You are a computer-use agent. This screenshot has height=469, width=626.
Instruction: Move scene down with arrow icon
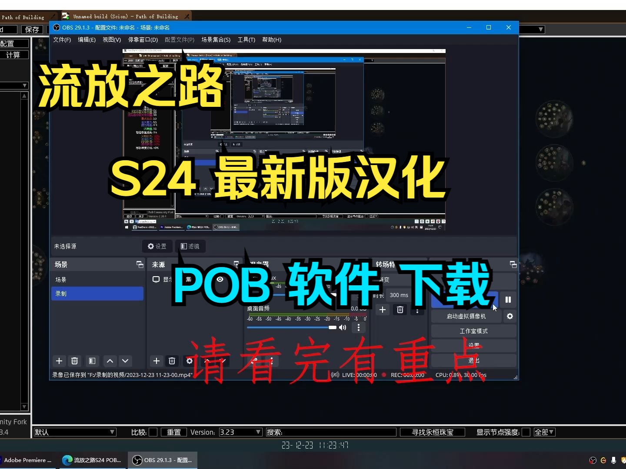[125, 361]
